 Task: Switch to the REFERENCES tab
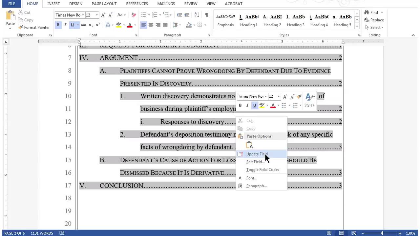point(137,4)
